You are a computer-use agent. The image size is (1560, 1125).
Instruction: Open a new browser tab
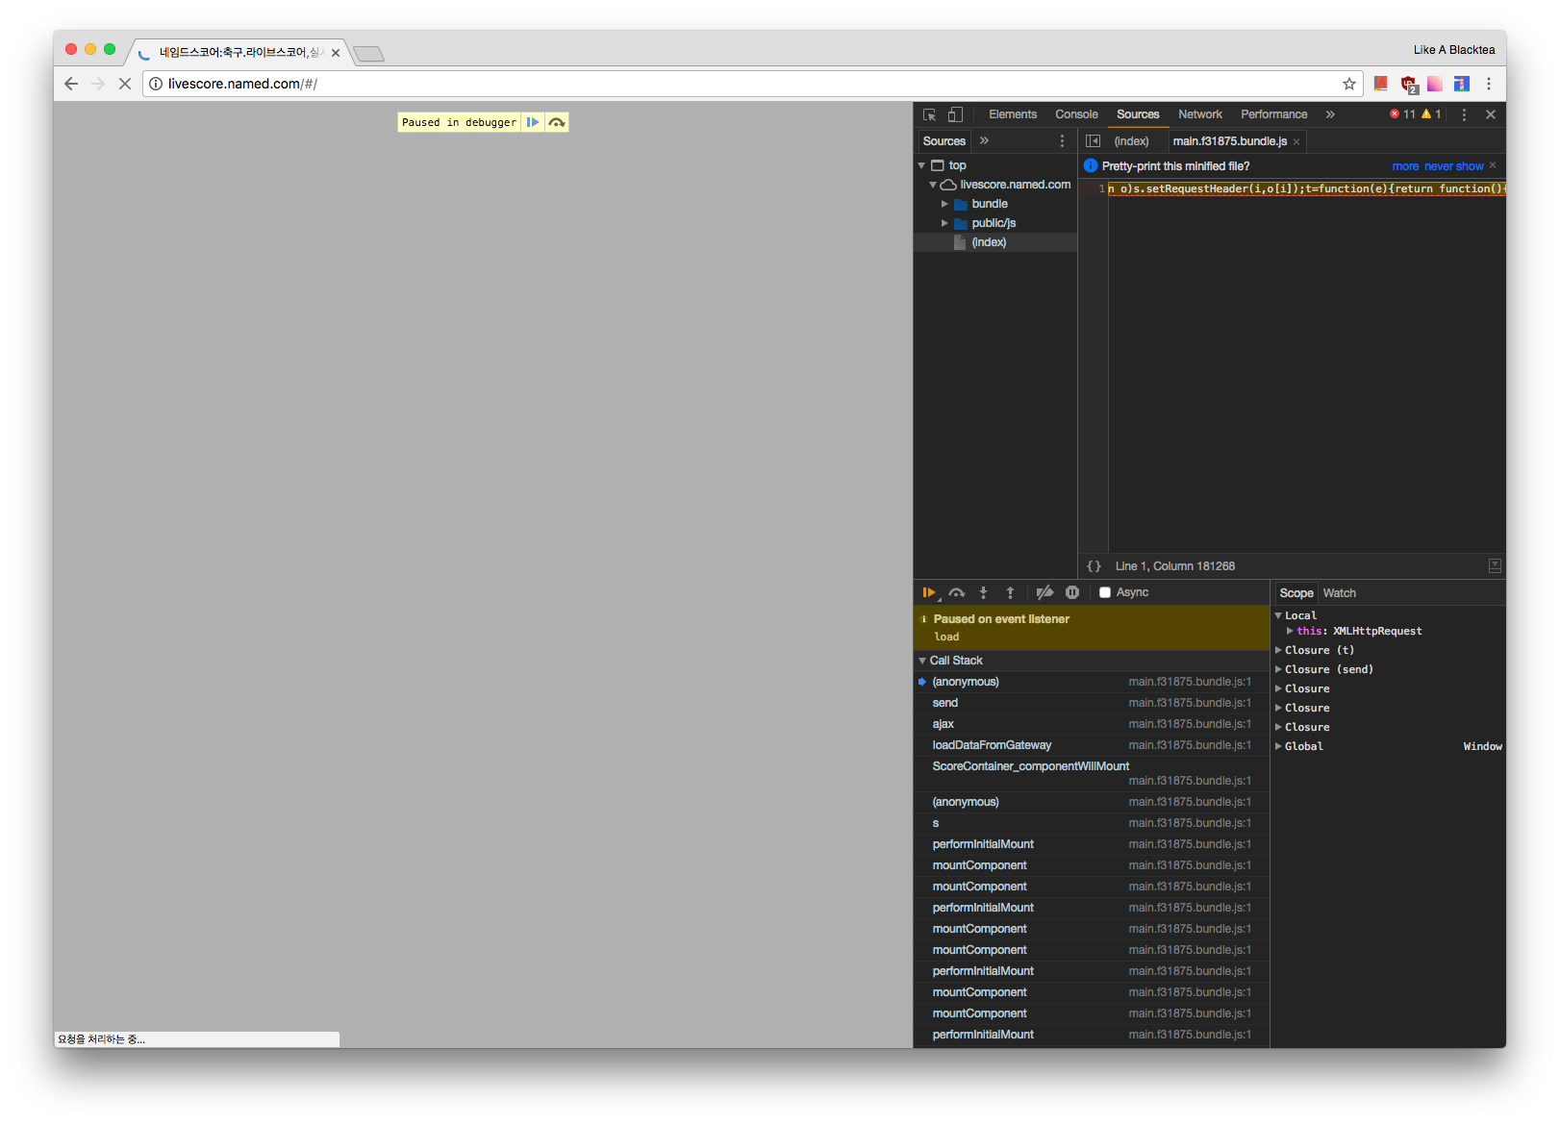[x=368, y=54]
